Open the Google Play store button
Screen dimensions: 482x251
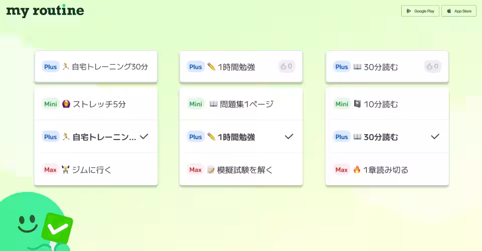tap(420, 11)
